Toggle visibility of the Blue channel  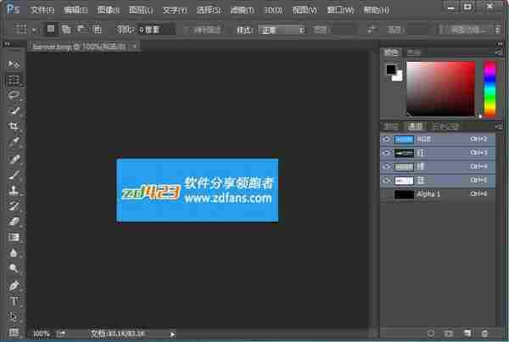click(386, 180)
